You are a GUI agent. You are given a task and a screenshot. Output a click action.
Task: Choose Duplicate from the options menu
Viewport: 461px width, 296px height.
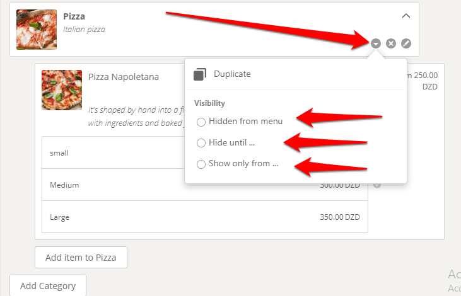[x=231, y=74]
